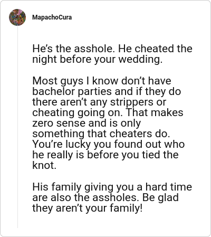Click the words "He cheated the"

tap(155, 49)
